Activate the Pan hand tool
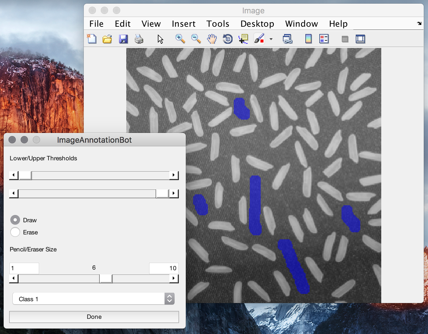Screen dimensions: 428x334 coord(212,39)
